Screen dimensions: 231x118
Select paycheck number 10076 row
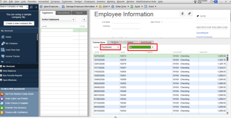pos(160,60)
